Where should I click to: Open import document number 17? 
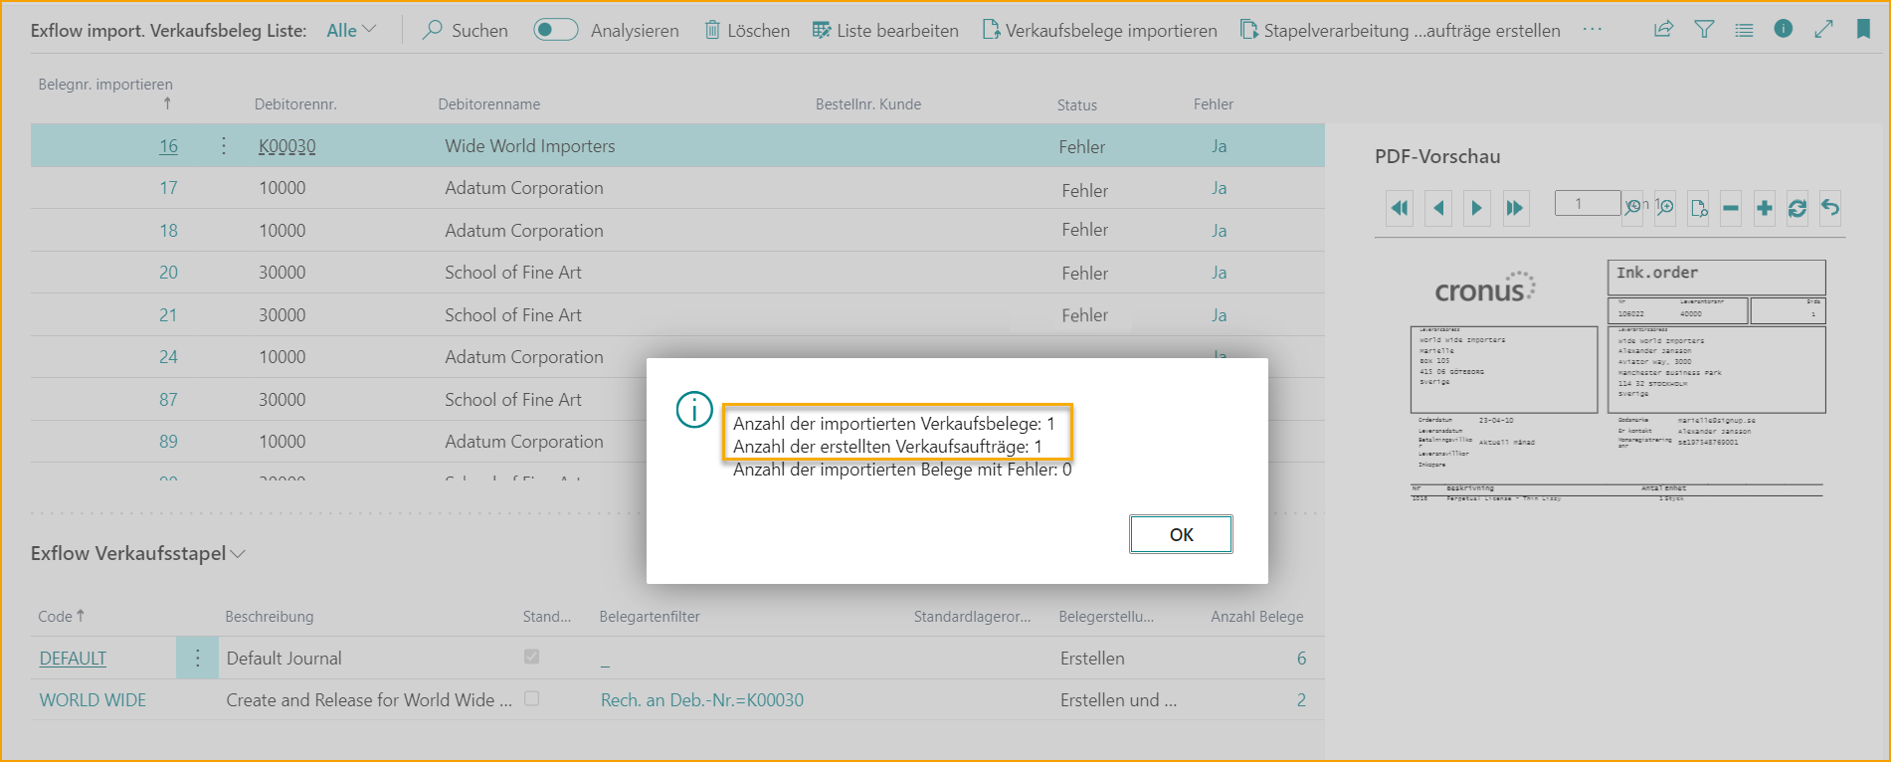pyautogui.click(x=168, y=188)
